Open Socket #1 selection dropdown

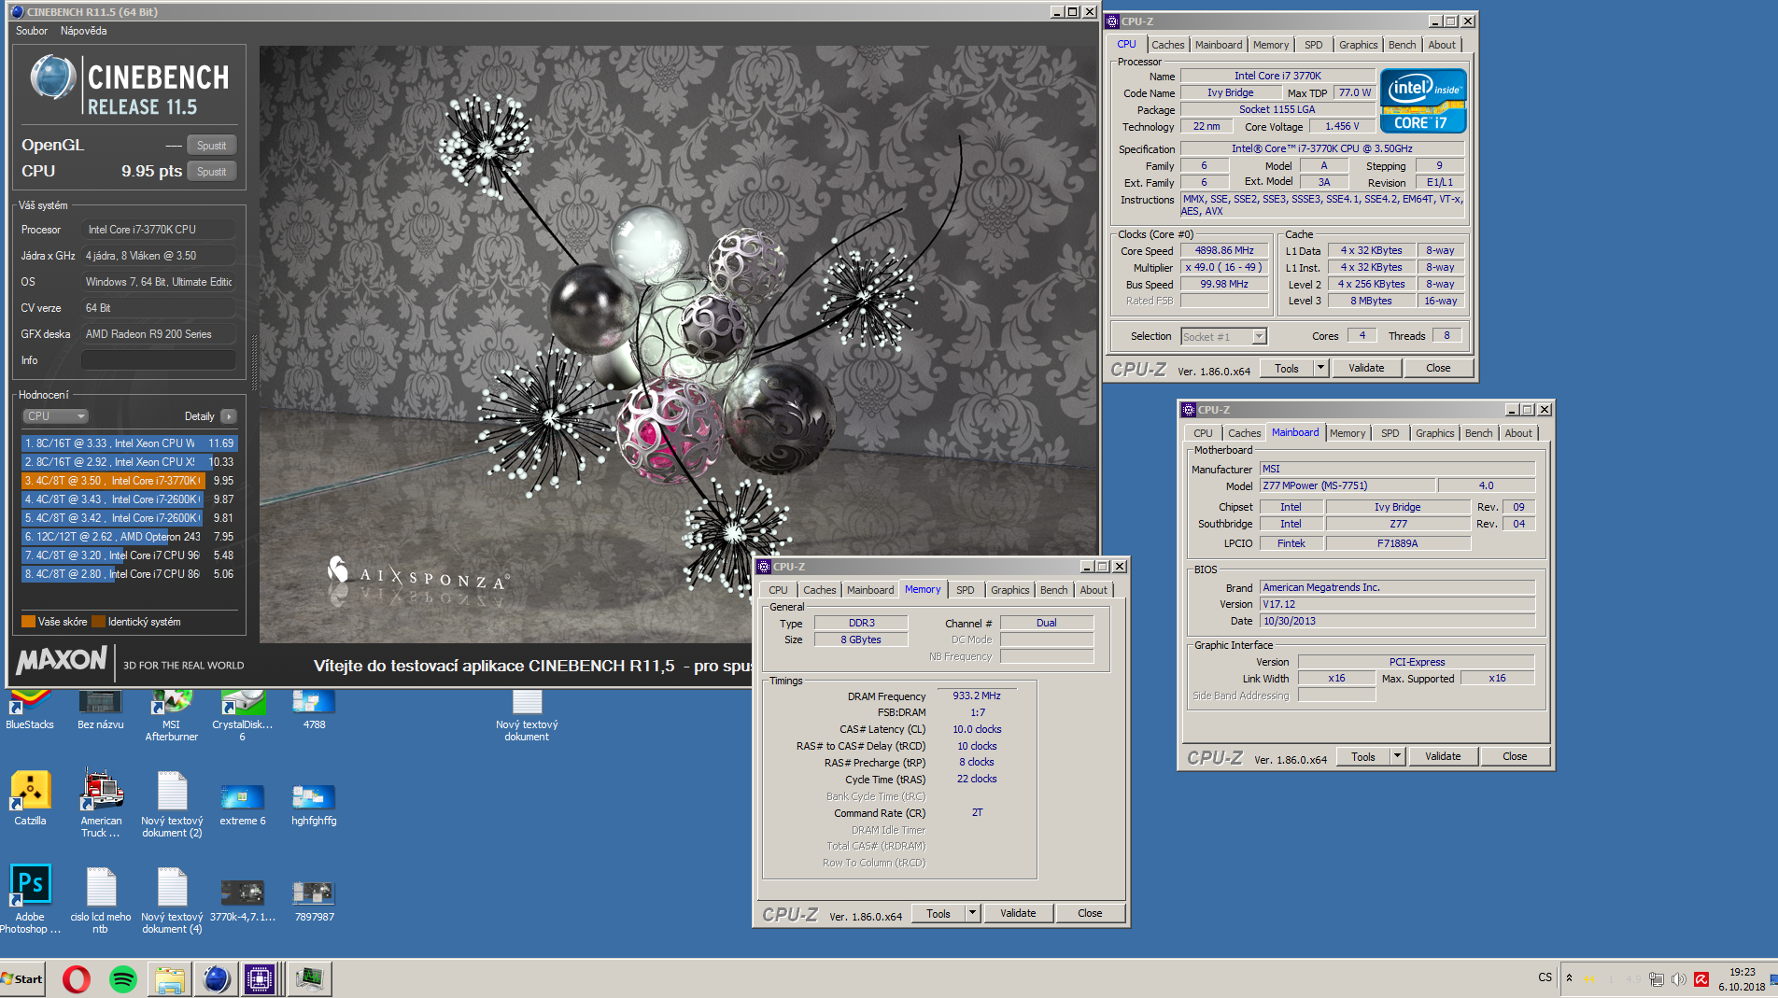click(x=1223, y=337)
